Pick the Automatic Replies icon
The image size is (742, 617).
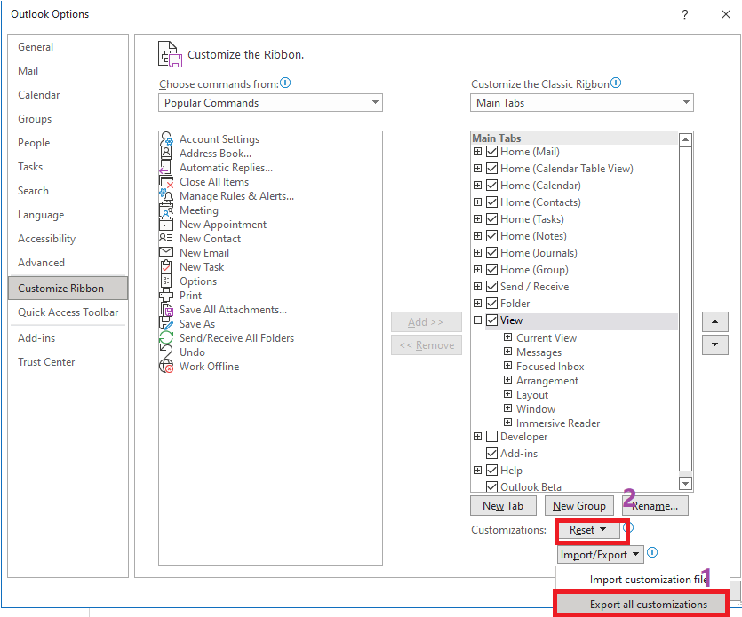tap(165, 168)
